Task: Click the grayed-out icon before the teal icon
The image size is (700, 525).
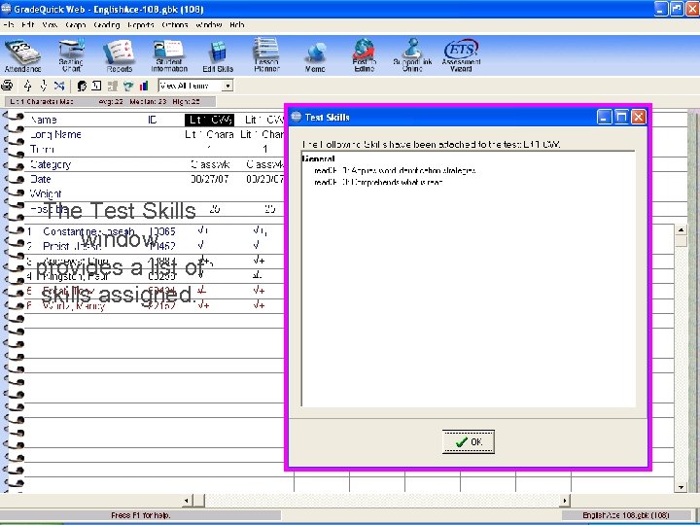Action: (112, 86)
